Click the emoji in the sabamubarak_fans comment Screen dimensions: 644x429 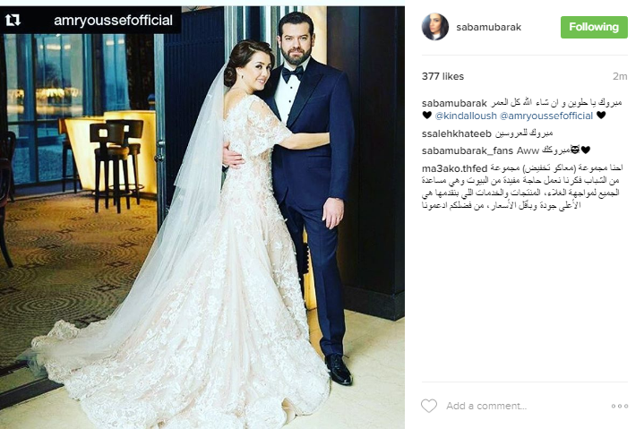[x=575, y=150]
